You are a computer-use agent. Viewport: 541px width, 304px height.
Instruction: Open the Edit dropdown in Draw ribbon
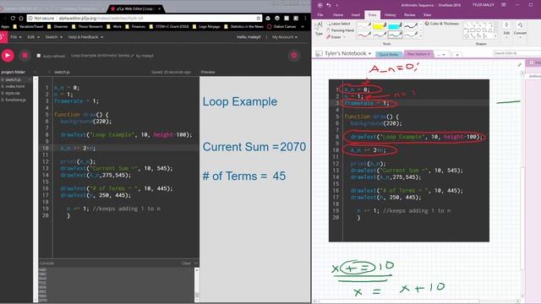point(506,30)
